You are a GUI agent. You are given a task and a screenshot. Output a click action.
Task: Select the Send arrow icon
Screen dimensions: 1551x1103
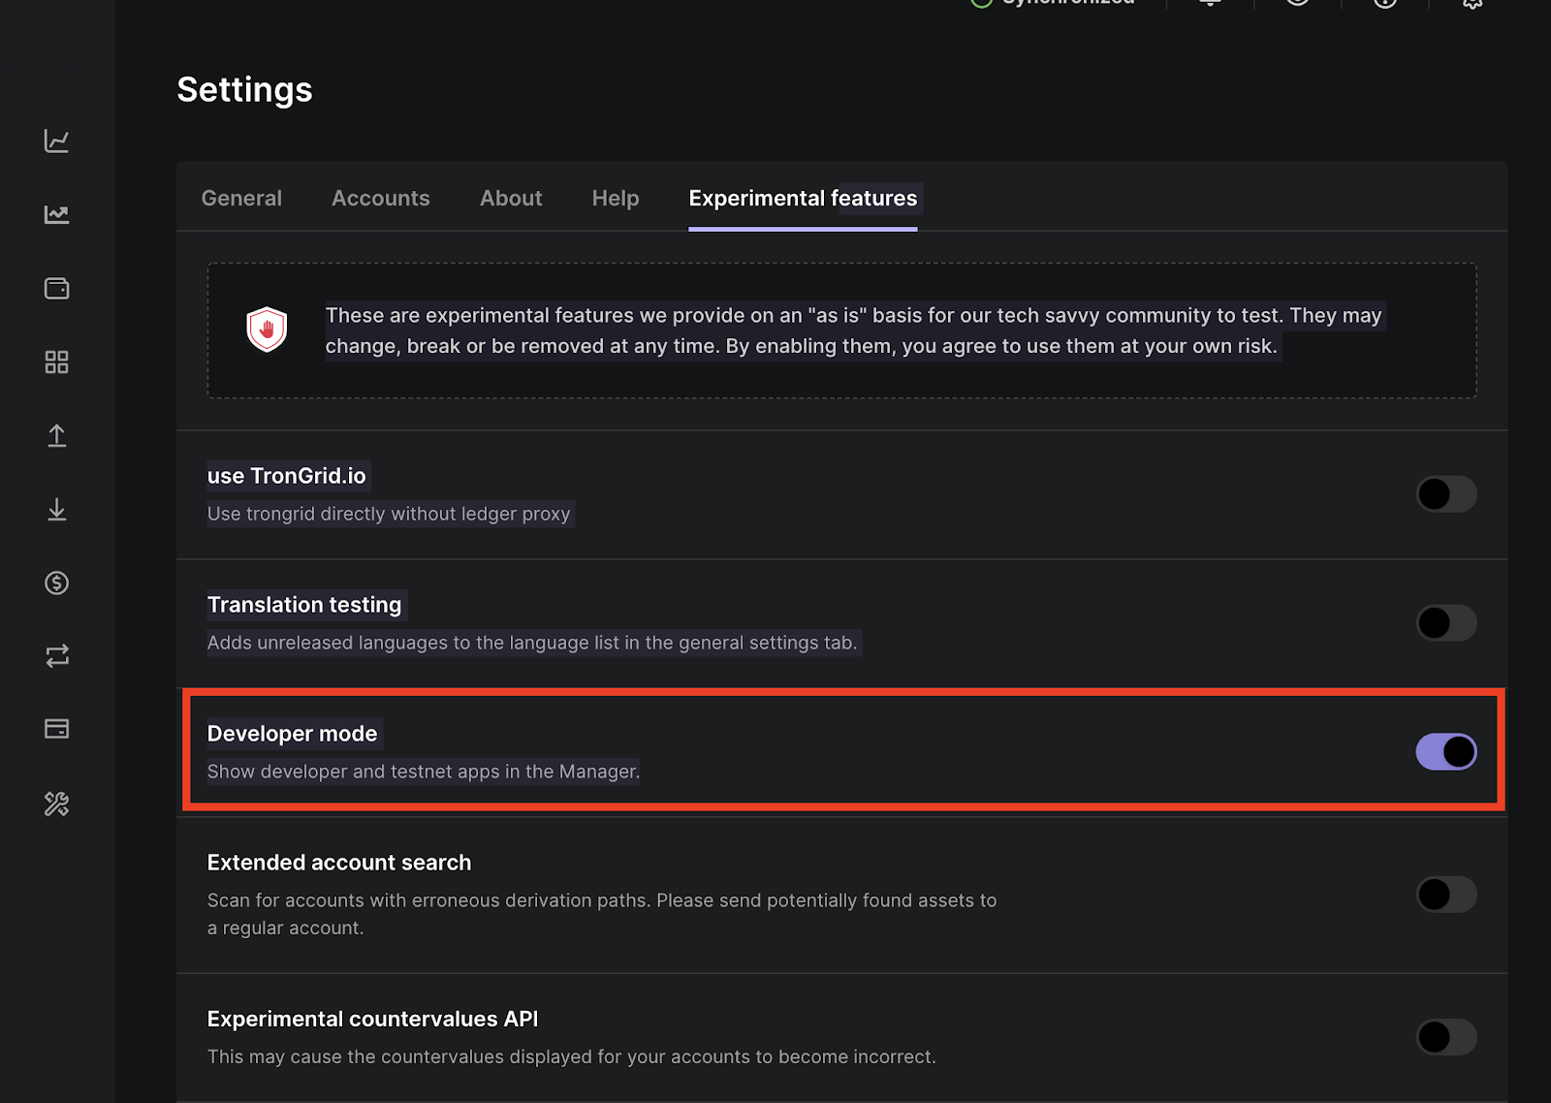pyautogui.click(x=56, y=435)
